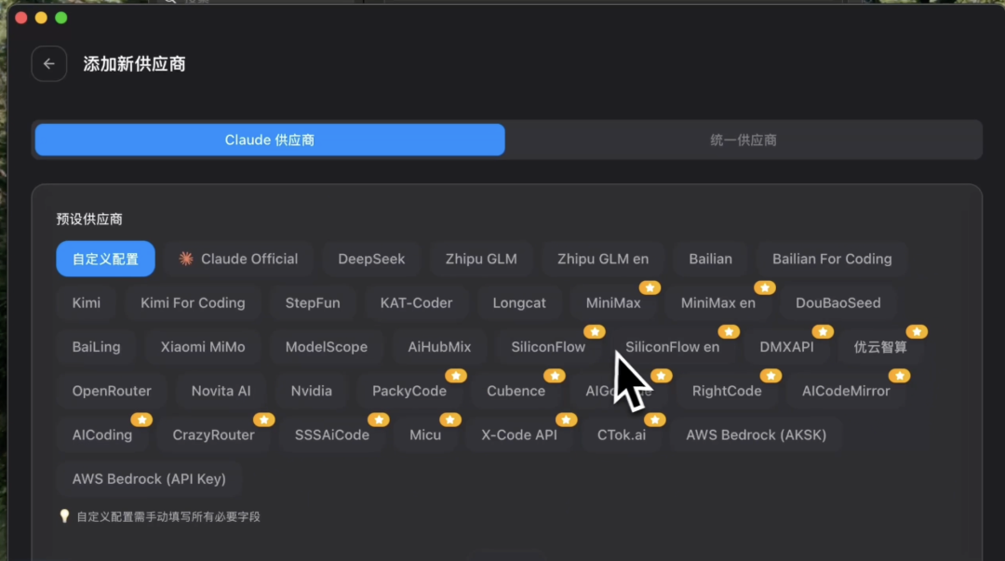Select the OpenRouter preset
Image resolution: width=1005 pixels, height=561 pixels.
pyautogui.click(x=112, y=391)
